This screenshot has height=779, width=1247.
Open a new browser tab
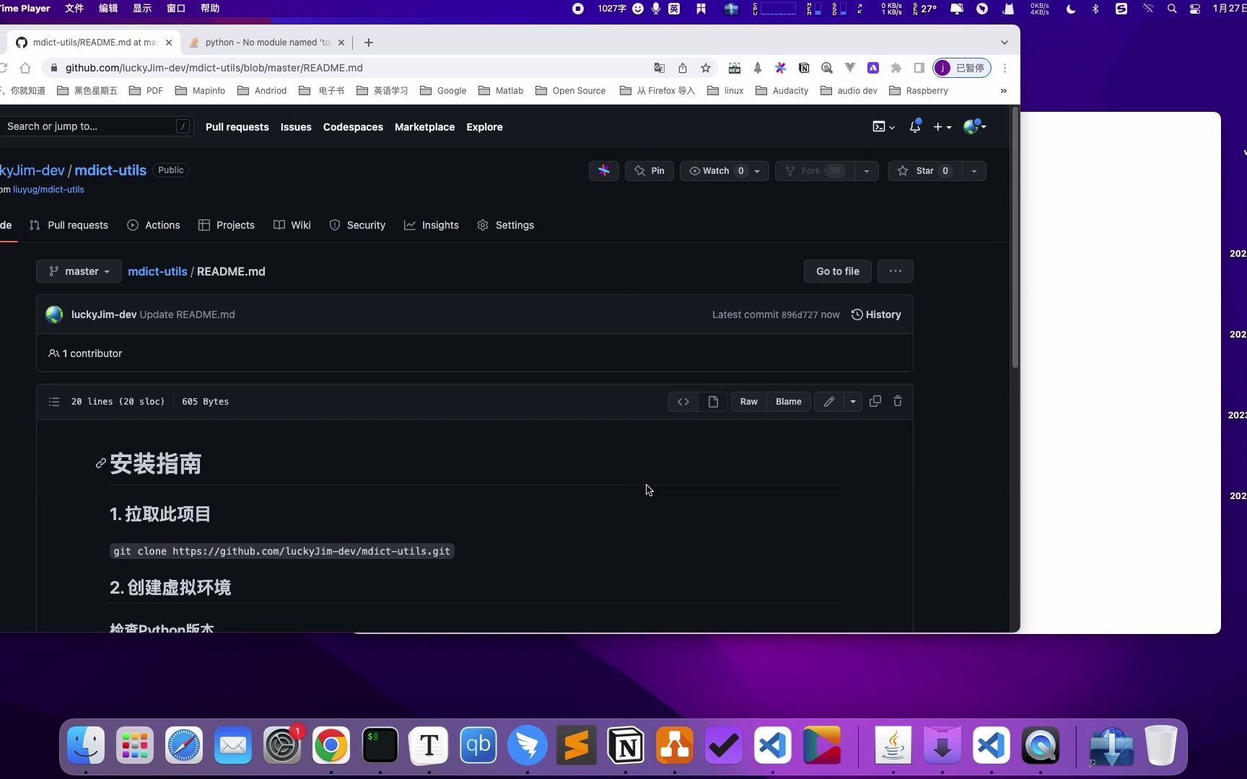369,43
